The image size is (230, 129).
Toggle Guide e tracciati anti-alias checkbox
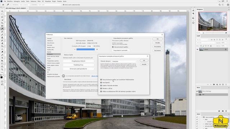point(101,86)
